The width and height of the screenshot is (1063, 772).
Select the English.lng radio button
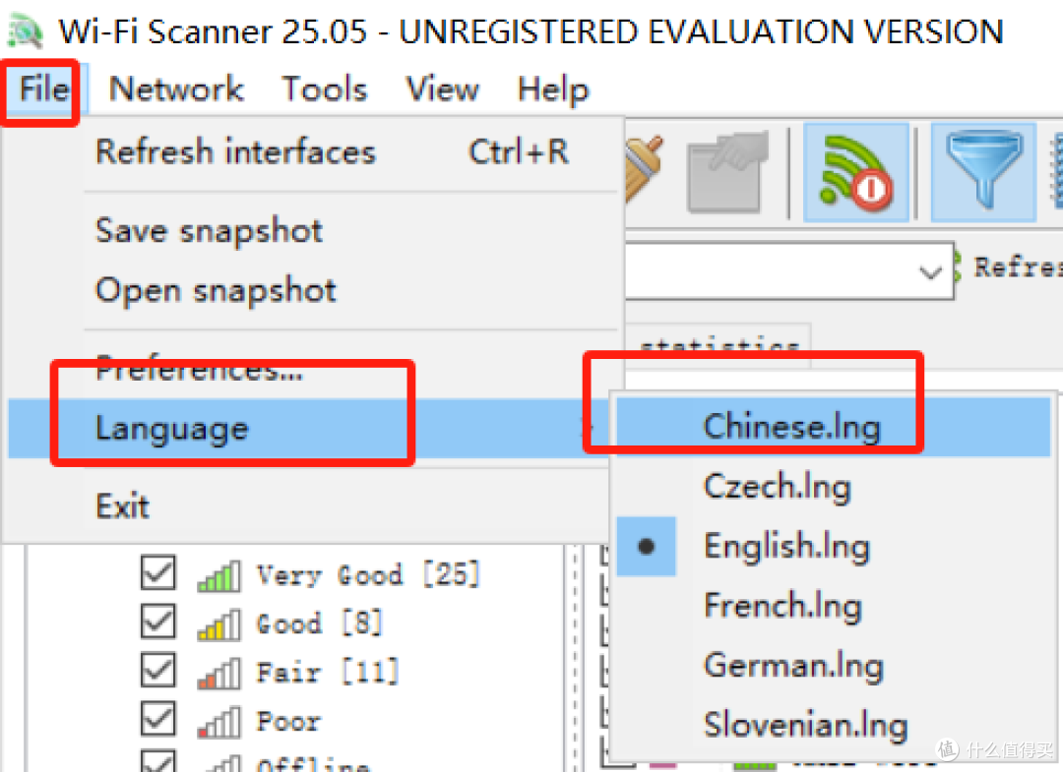pos(647,546)
